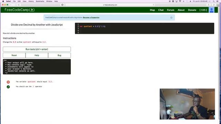Dismiss the supporter banner
The height and width of the screenshot is (124, 221).
point(171,18)
